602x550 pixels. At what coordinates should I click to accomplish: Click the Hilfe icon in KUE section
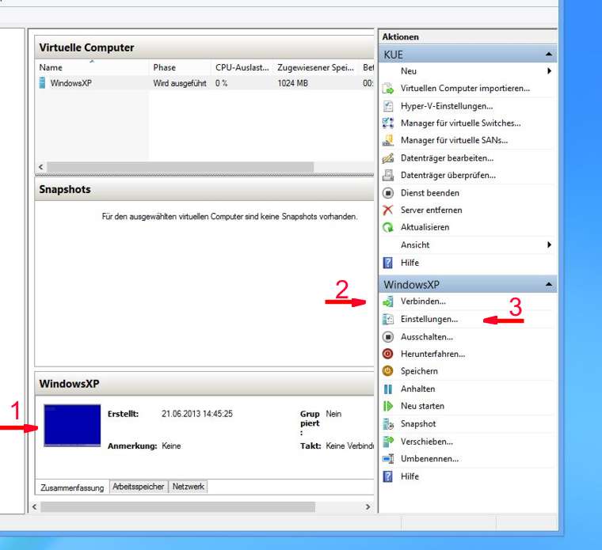click(x=388, y=263)
